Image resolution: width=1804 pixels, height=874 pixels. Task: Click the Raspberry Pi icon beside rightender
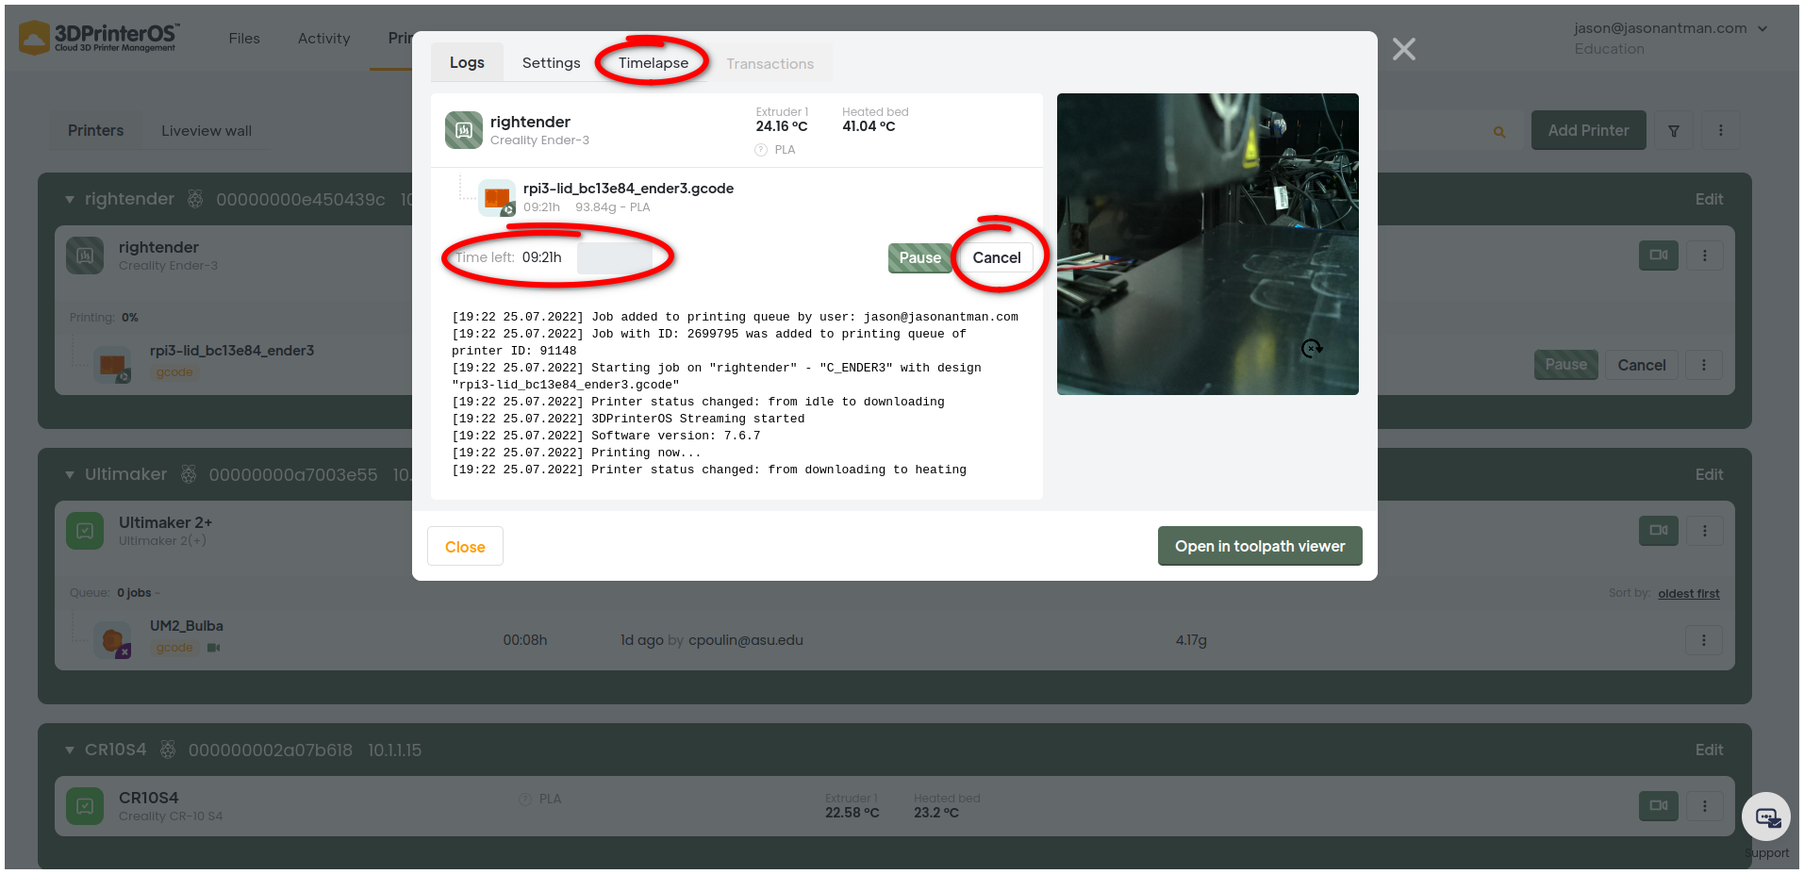[x=195, y=199]
